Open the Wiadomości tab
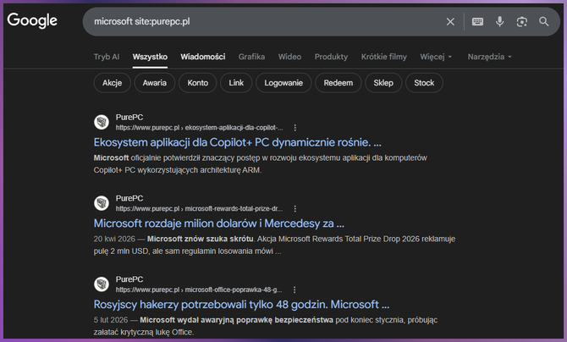Viewport: 567px width, 342px height. click(x=203, y=57)
